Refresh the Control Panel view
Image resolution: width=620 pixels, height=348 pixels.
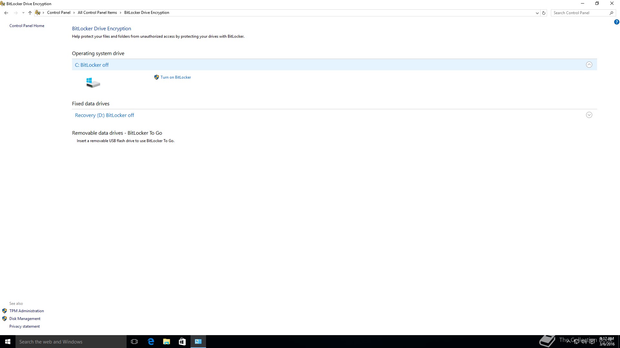544,13
